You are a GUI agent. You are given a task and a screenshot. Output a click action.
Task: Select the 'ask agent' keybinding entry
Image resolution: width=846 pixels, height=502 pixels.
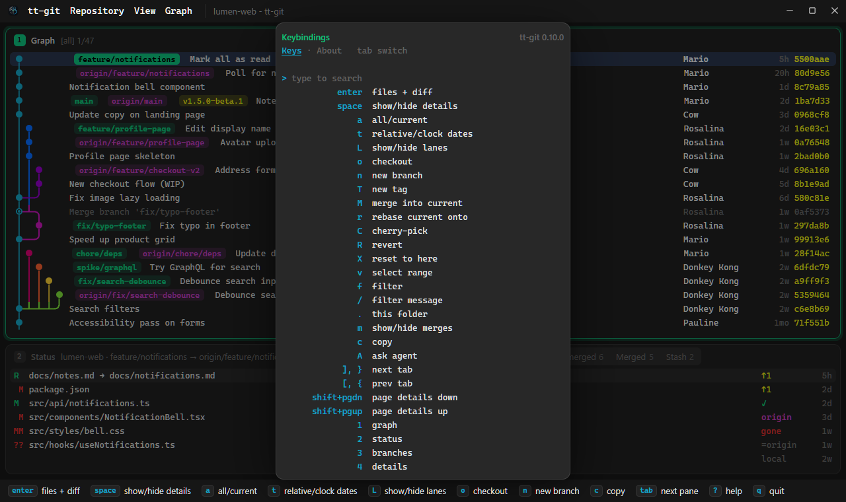[422, 355]
